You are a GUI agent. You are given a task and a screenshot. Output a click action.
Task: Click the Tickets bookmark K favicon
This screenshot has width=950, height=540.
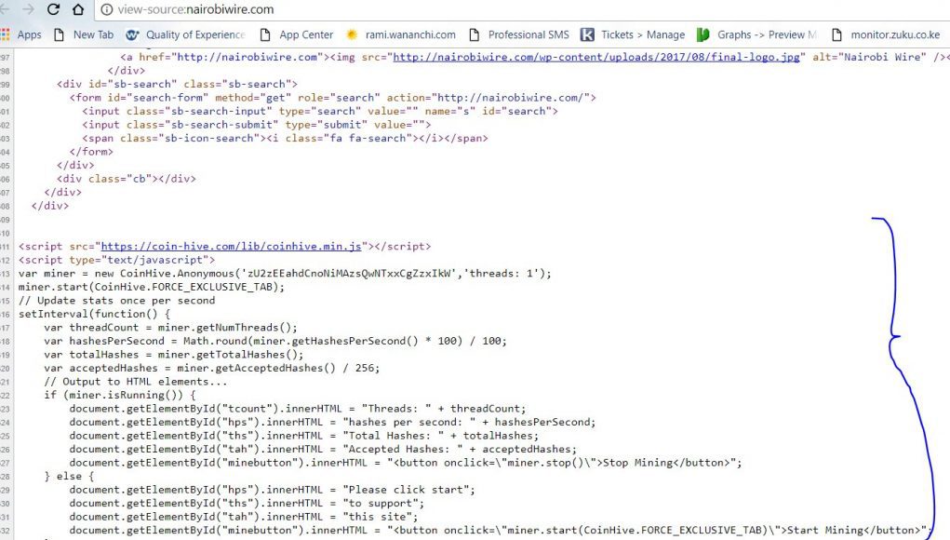pyautogui.click(x=587, y=34)
